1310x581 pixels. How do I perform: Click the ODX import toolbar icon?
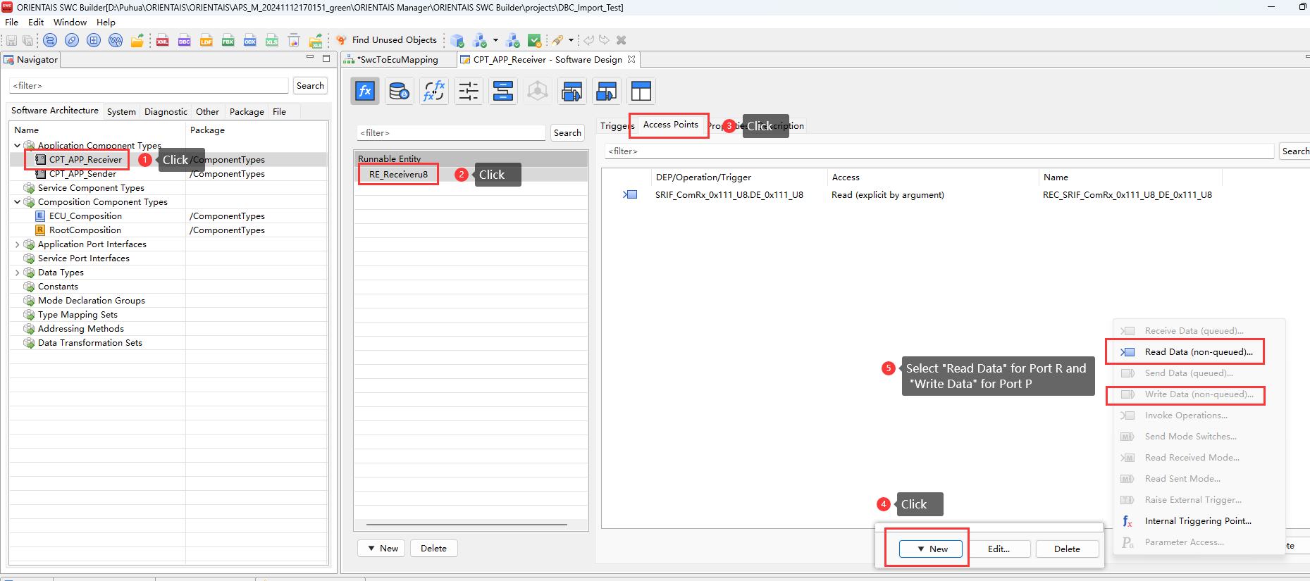click(x=249, y=40)
